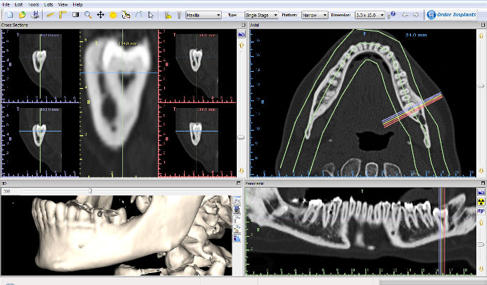Maximize the Panoramic panel

483,183
